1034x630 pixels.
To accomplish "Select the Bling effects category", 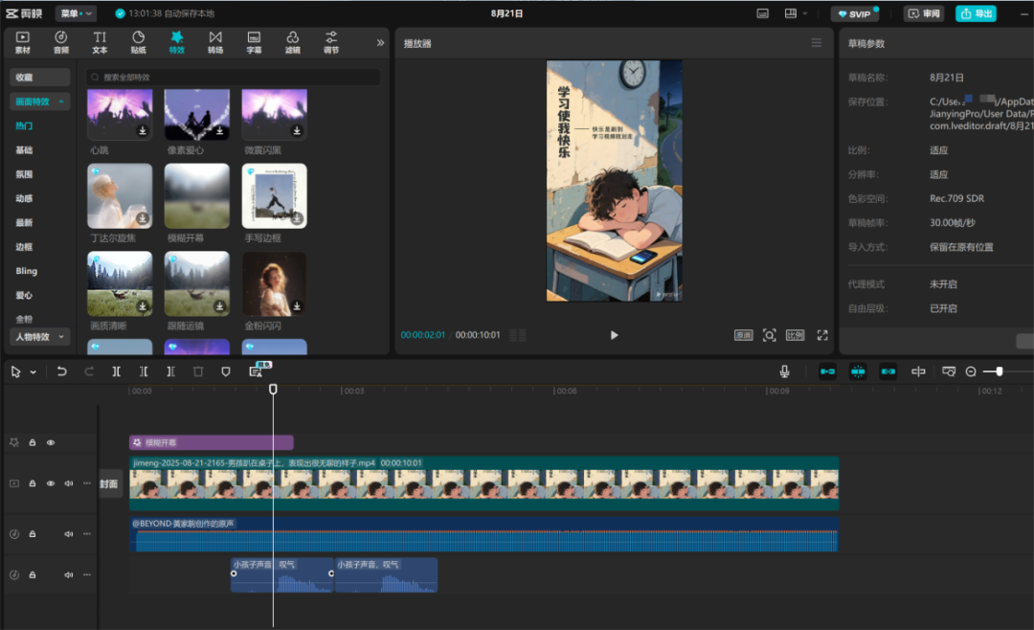I will [27, 271].
